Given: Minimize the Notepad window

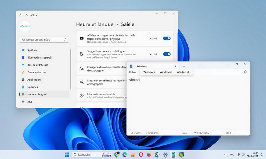Looking at the screenshot, I should click(x=228, y=64).
